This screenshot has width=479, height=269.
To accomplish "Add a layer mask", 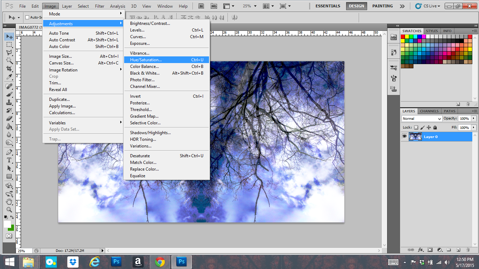I will click(430, 250).
